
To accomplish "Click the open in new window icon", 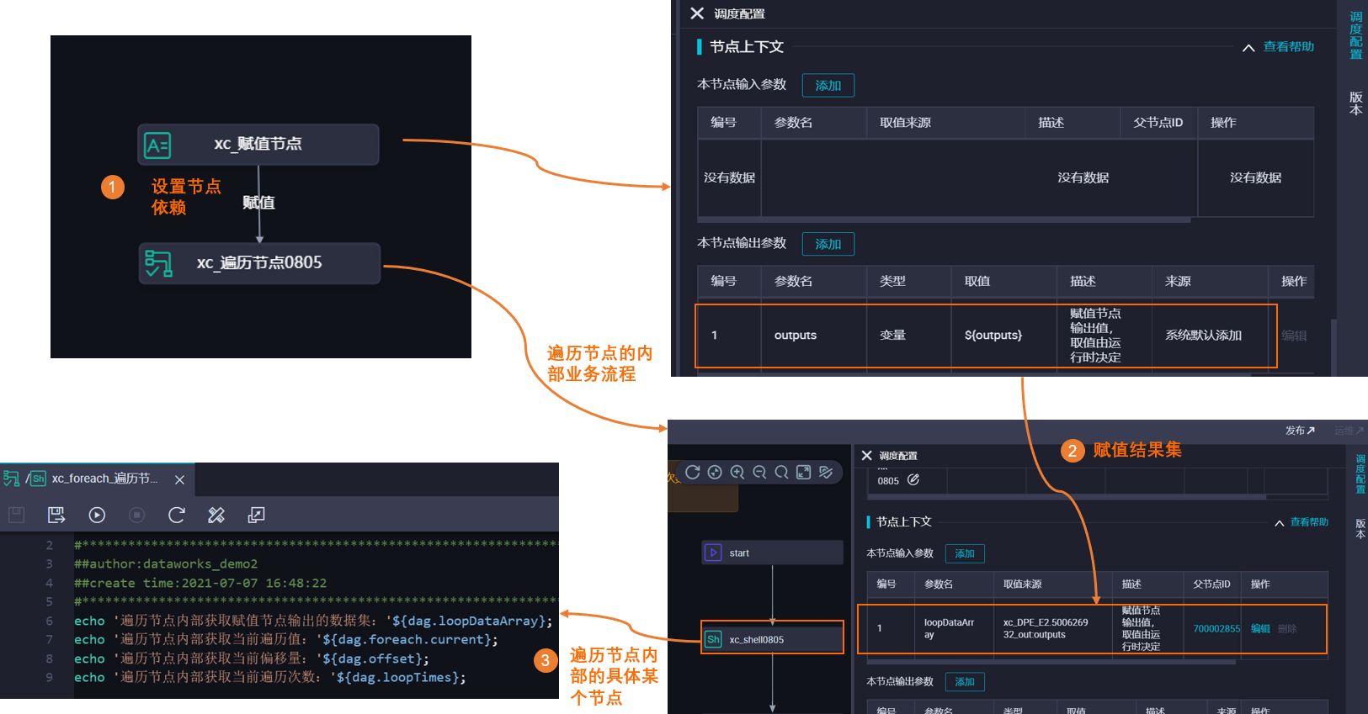I will tap(257, 515).
